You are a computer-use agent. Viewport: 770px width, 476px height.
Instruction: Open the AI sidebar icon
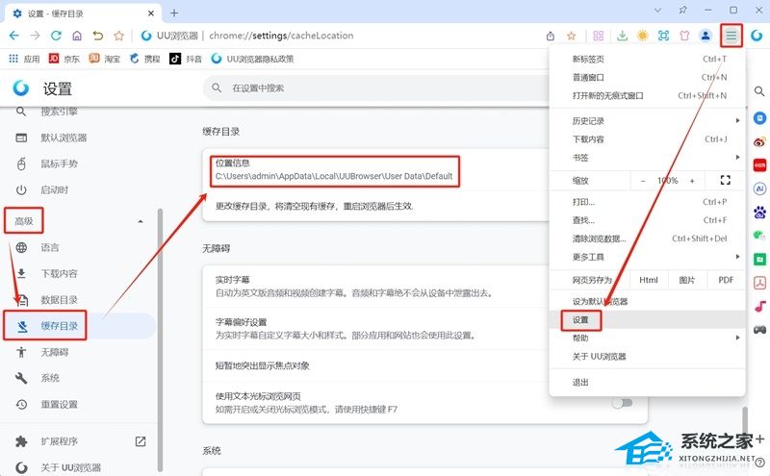click(x=759, y=188)
